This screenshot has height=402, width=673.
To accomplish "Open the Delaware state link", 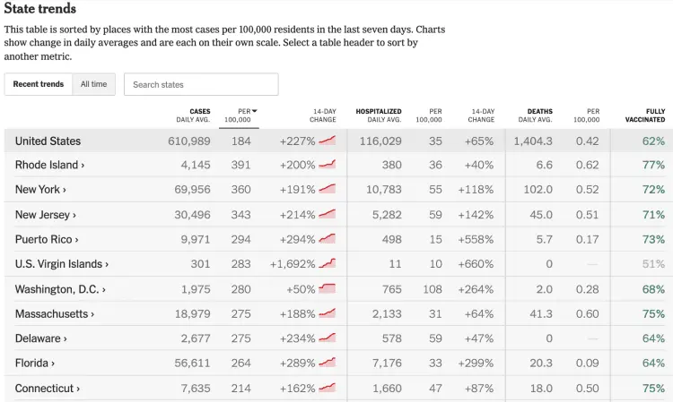I will click(40, 338).
